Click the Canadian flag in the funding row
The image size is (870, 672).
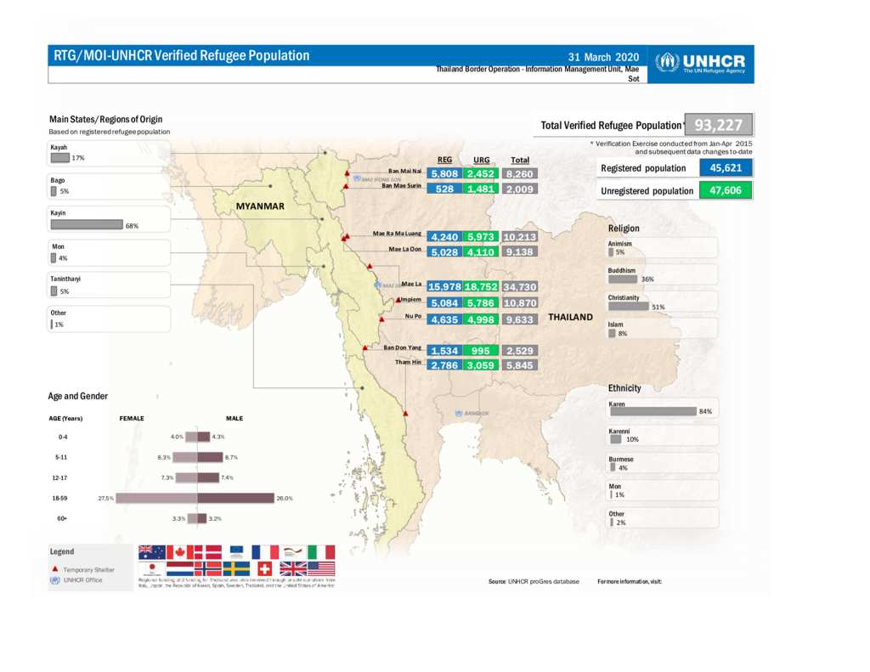(178, 553)
